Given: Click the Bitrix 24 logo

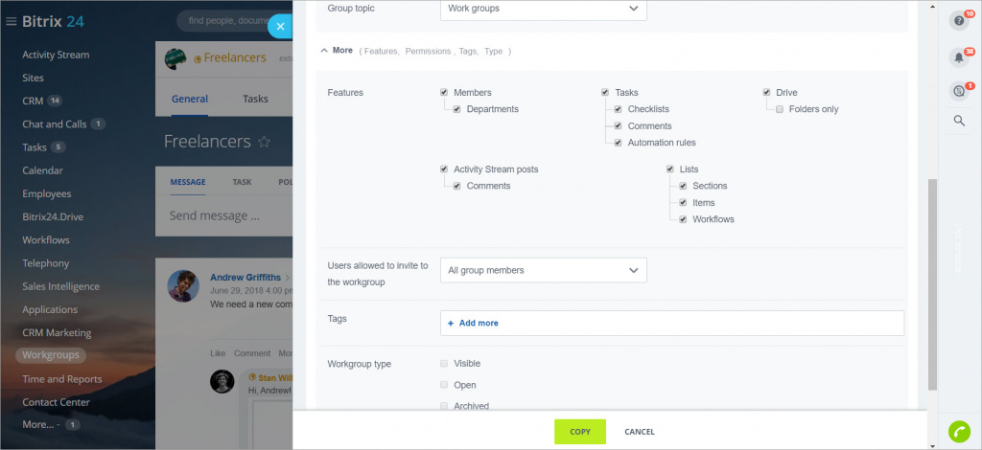Looking at the screenshot, I should click(54, 22).
